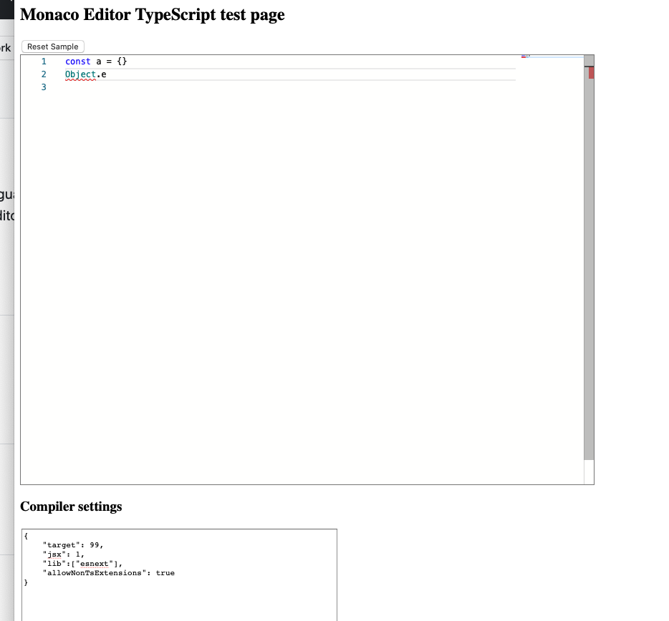Click line number 3 in the gutter
The height and width of the screenshot is (621, 669).
[44, 87]
